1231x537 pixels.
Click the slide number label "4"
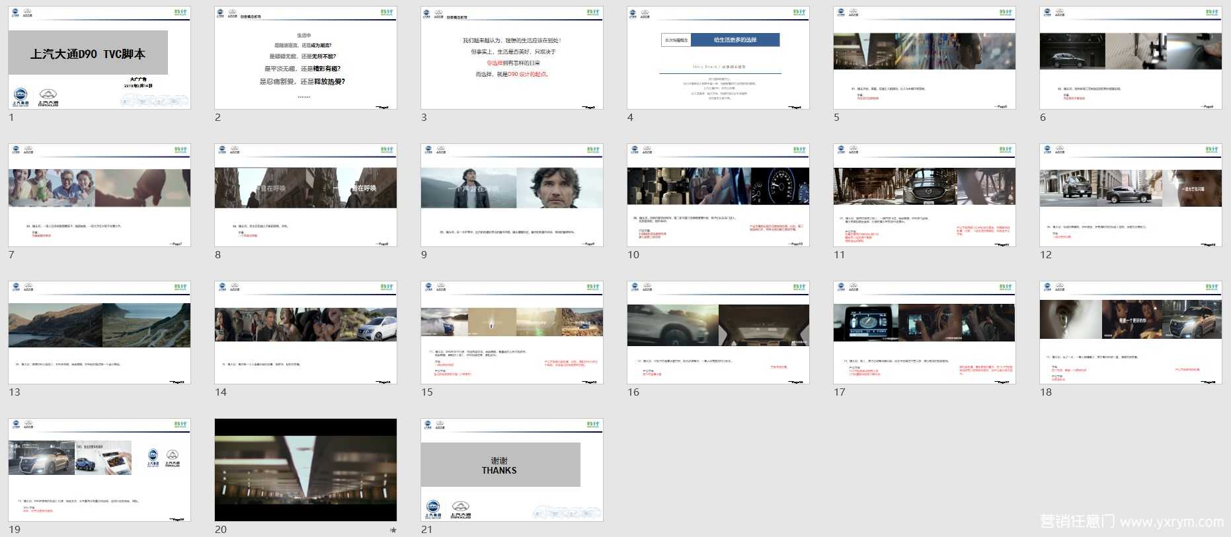coord(630,118)
